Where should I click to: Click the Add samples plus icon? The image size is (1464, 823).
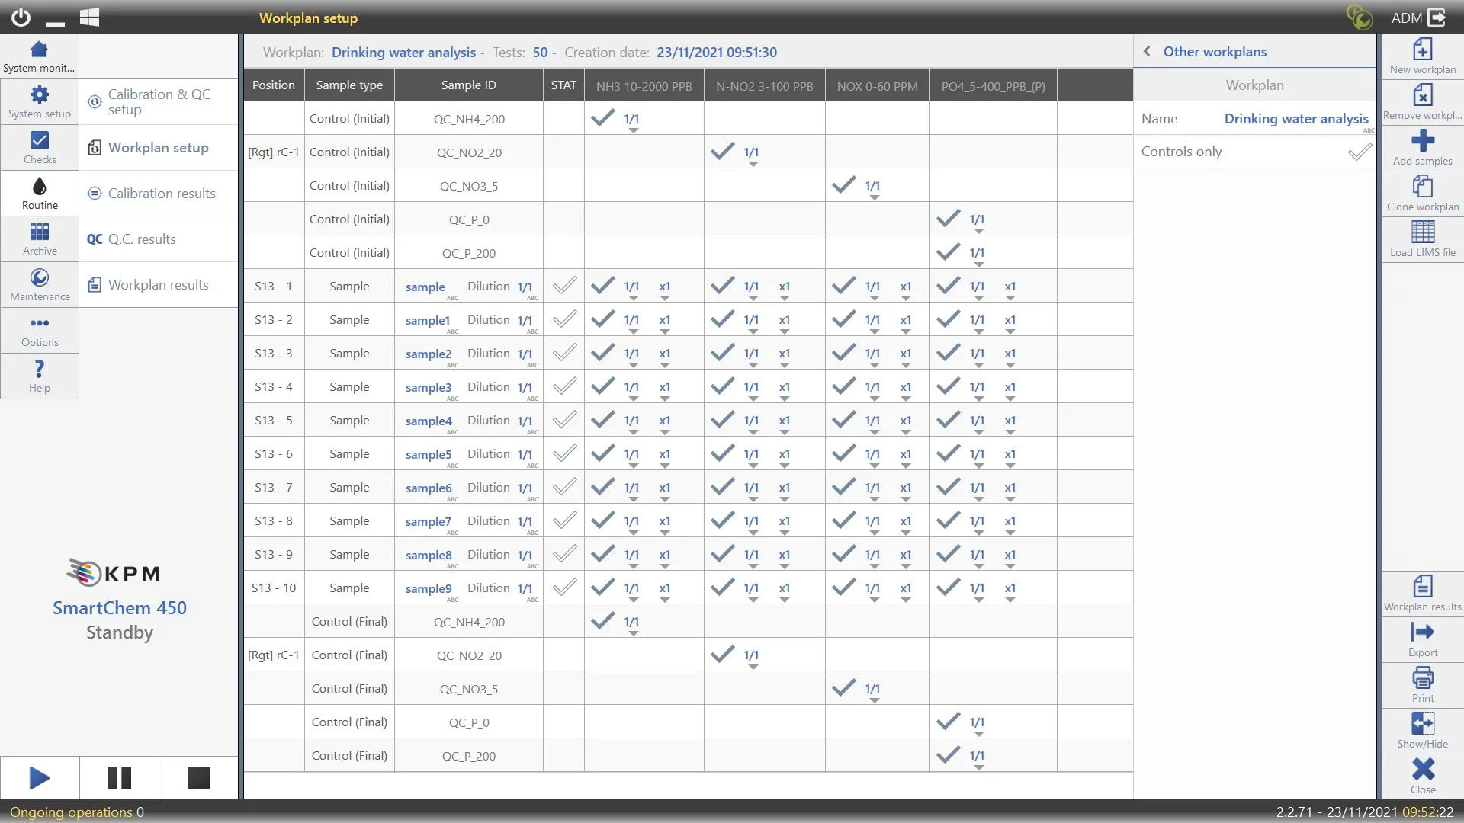[1422, 141]
